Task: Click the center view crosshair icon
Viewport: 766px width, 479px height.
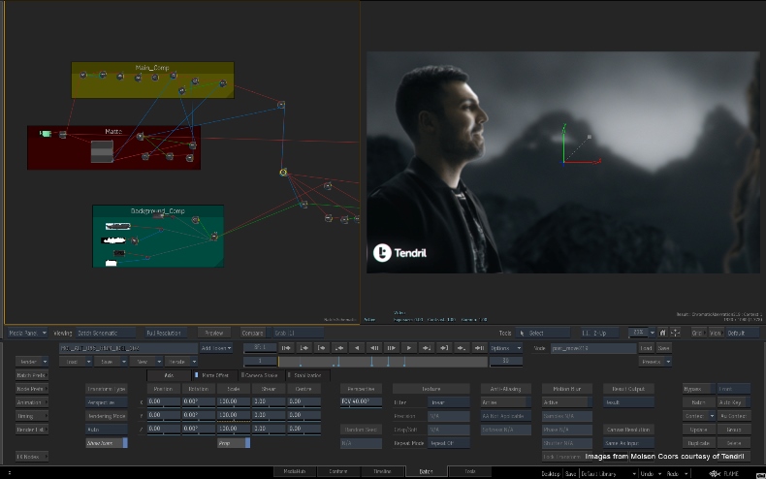Action: [675, 333]
